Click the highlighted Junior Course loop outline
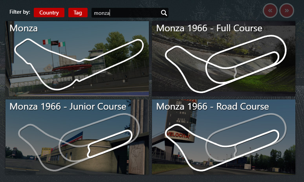Viewport: 304px width, 182px height. [110, 143]
